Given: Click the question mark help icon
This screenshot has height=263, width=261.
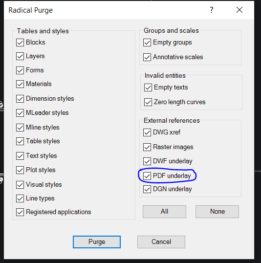Looking at the screenshot, I should click(212, 10).
